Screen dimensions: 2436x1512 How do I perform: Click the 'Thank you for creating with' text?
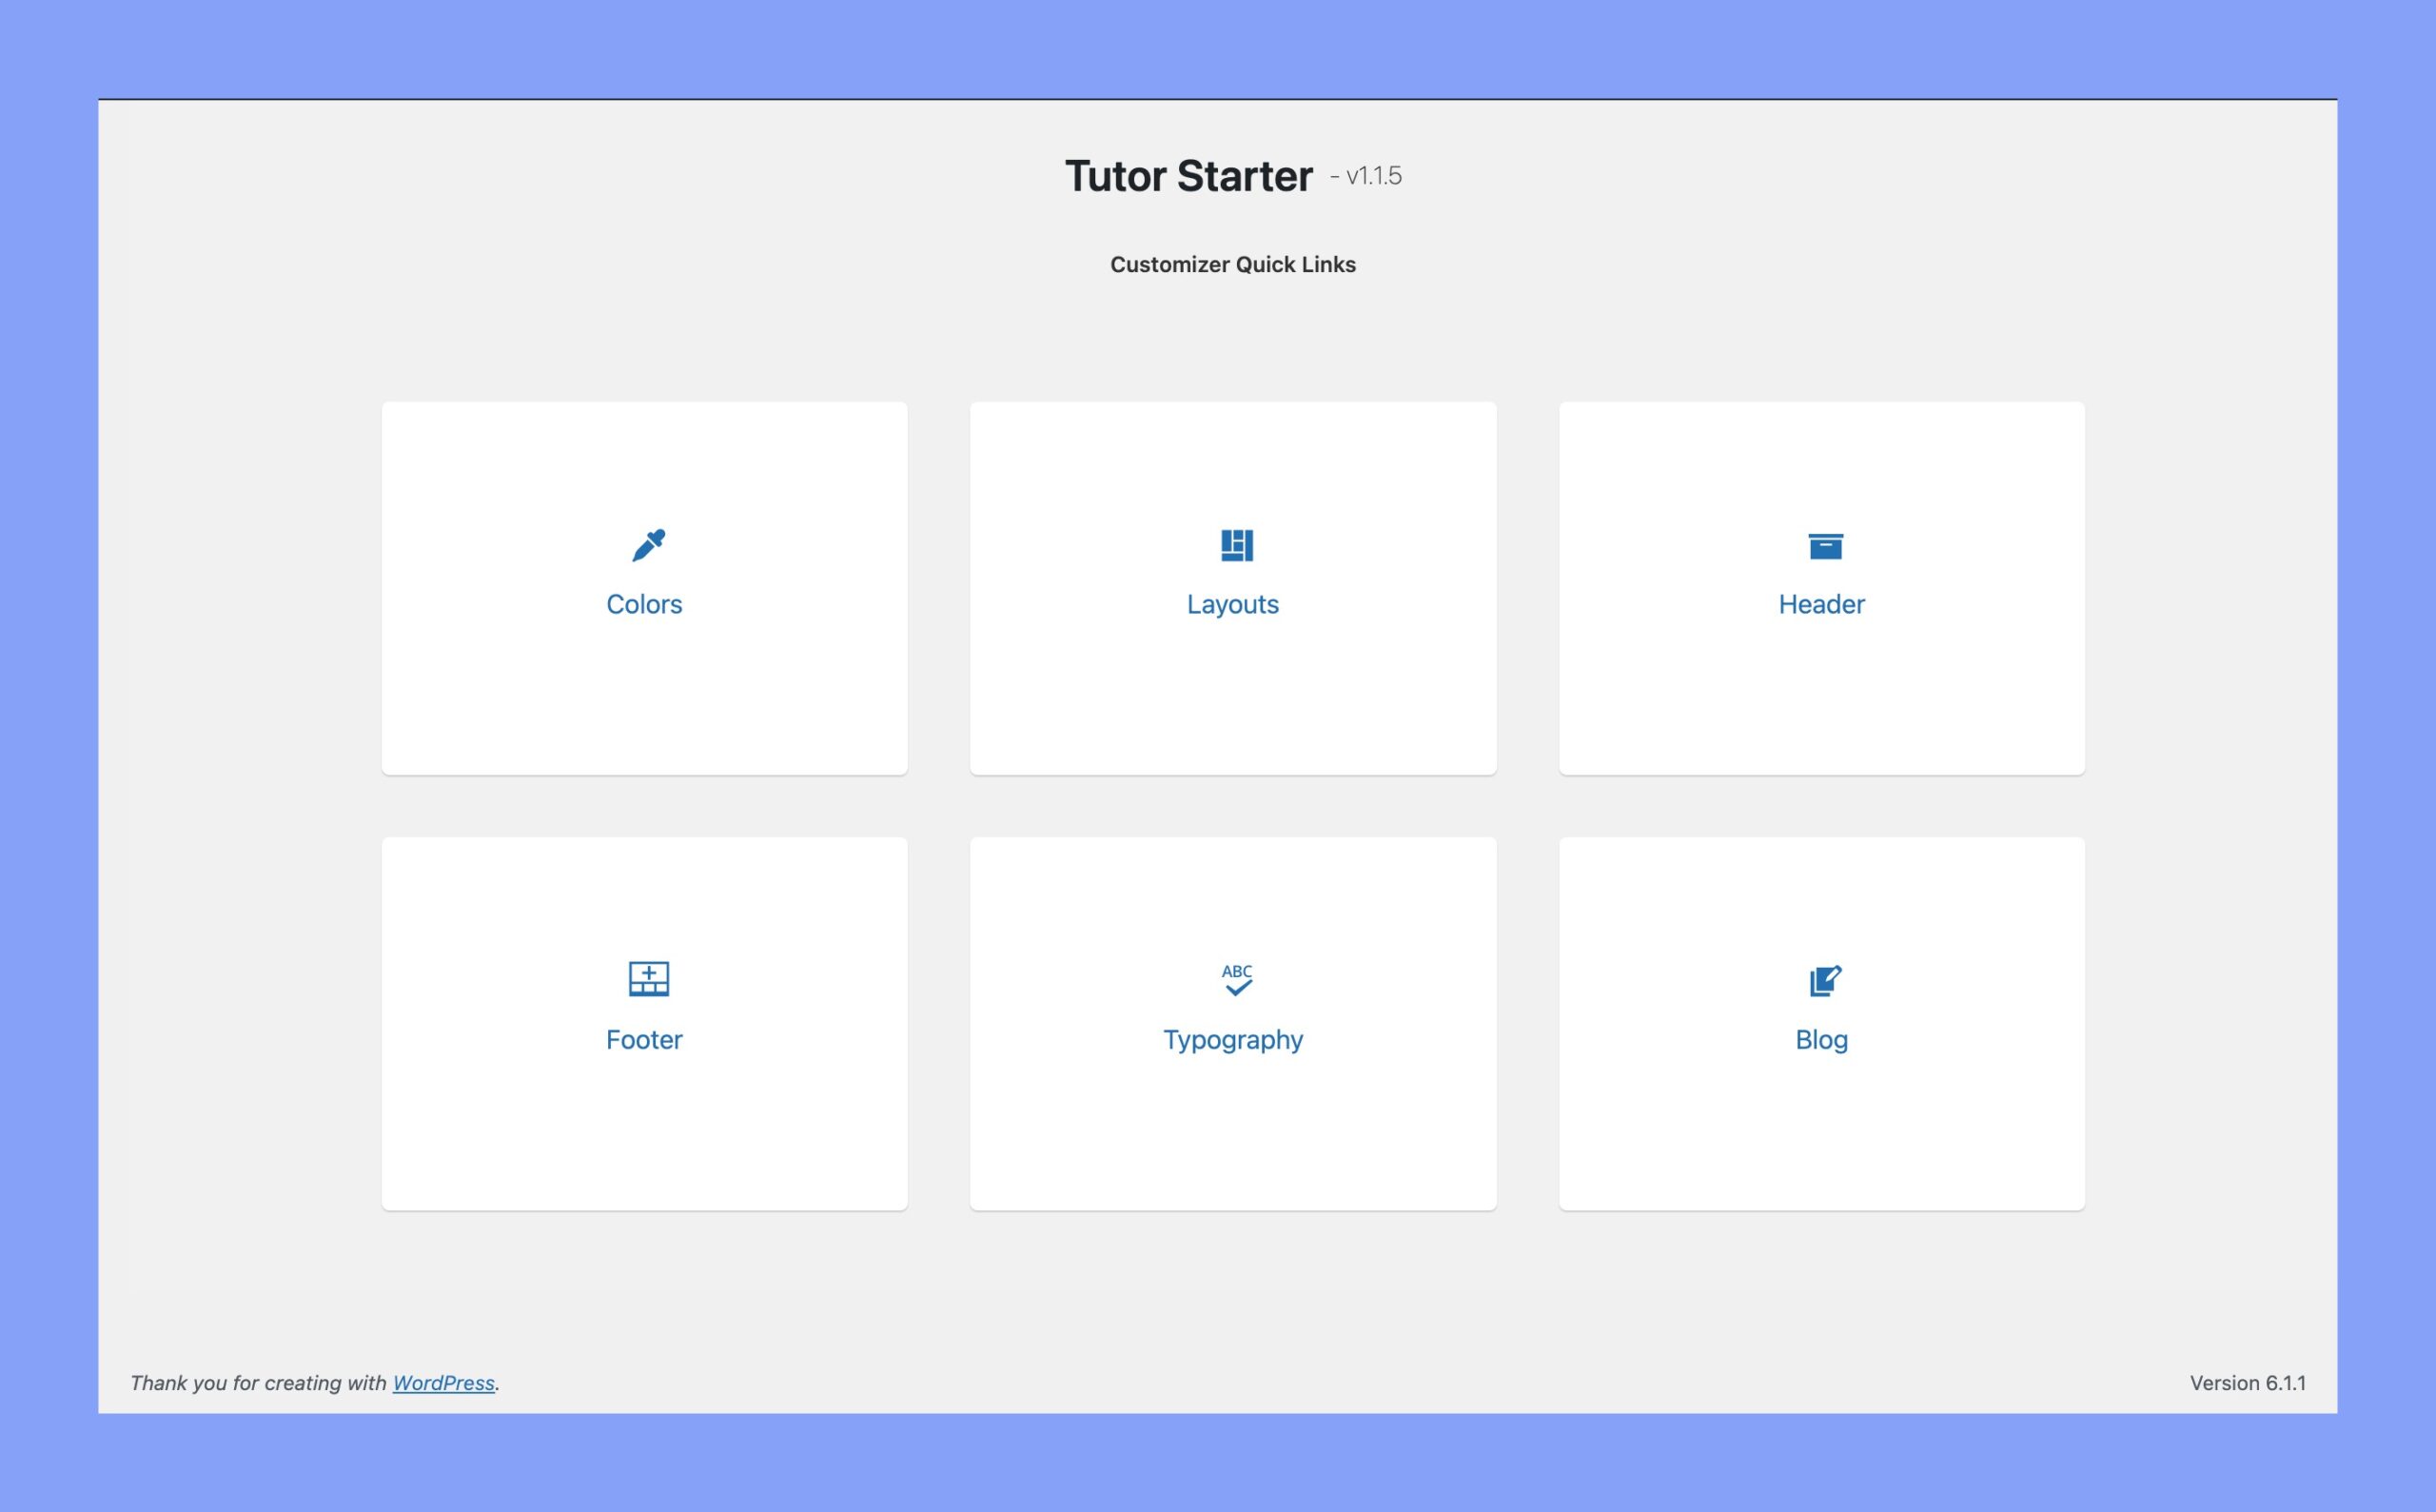258,1382
